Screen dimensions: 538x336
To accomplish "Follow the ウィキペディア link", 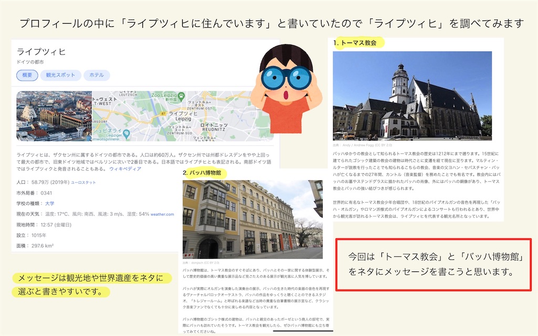I will tap(125, 169).
